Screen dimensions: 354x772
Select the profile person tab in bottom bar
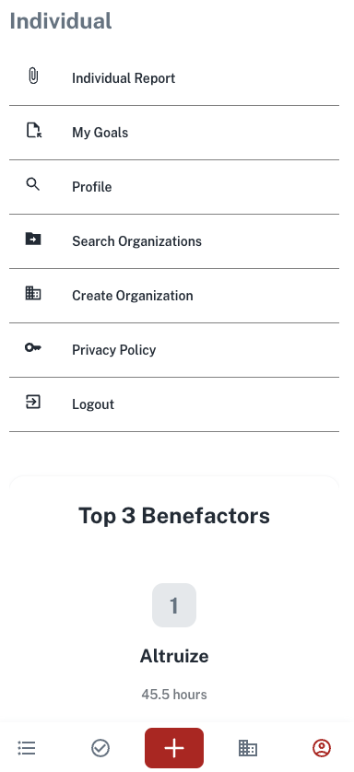tap(322, 748)
